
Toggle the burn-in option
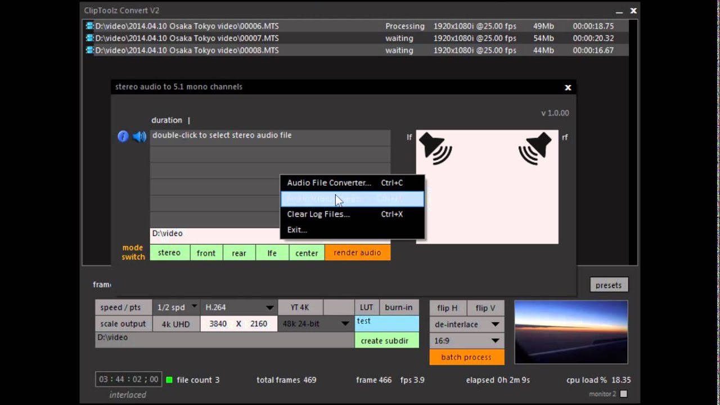pos(399,307)
